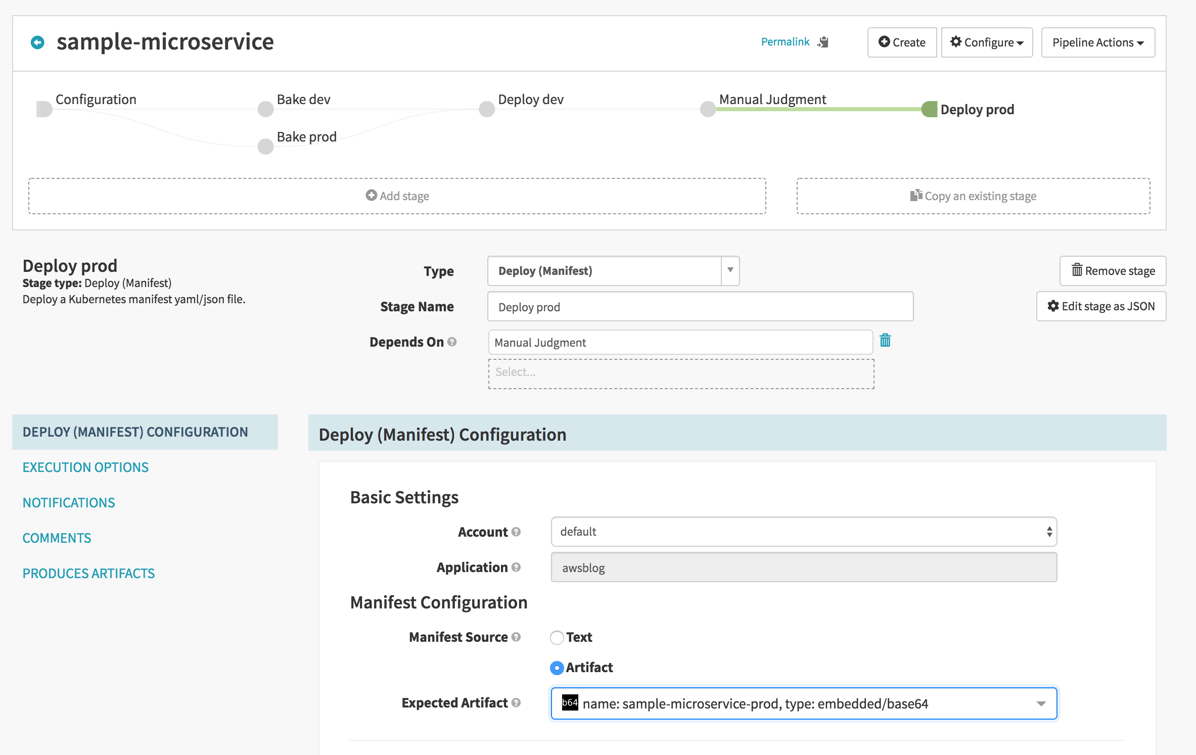The height and width of the screenshot is (755, 1196).
Task: Select the Deploy prod stage node
Action: click(930, 109)
